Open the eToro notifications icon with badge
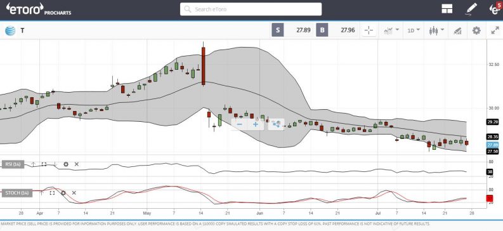 click(495, 9)
